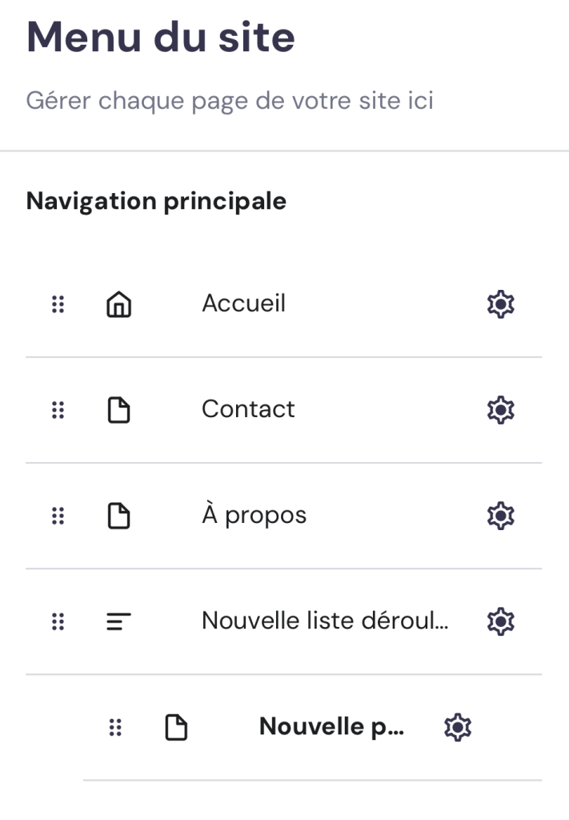Click drag handle dots for À propos row
This screenshot has height=820, width=569.
(58, 516)
